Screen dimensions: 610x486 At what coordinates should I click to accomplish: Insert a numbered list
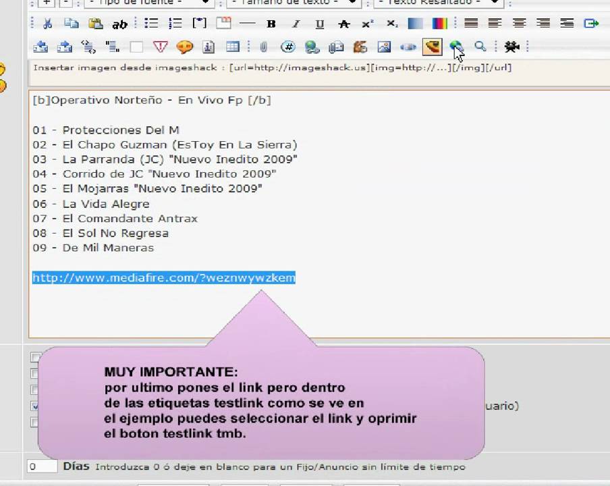(175, 24)
